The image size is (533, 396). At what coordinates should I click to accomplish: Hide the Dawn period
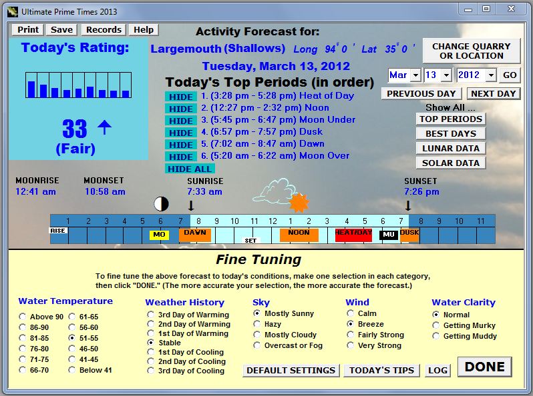point(181,145)
